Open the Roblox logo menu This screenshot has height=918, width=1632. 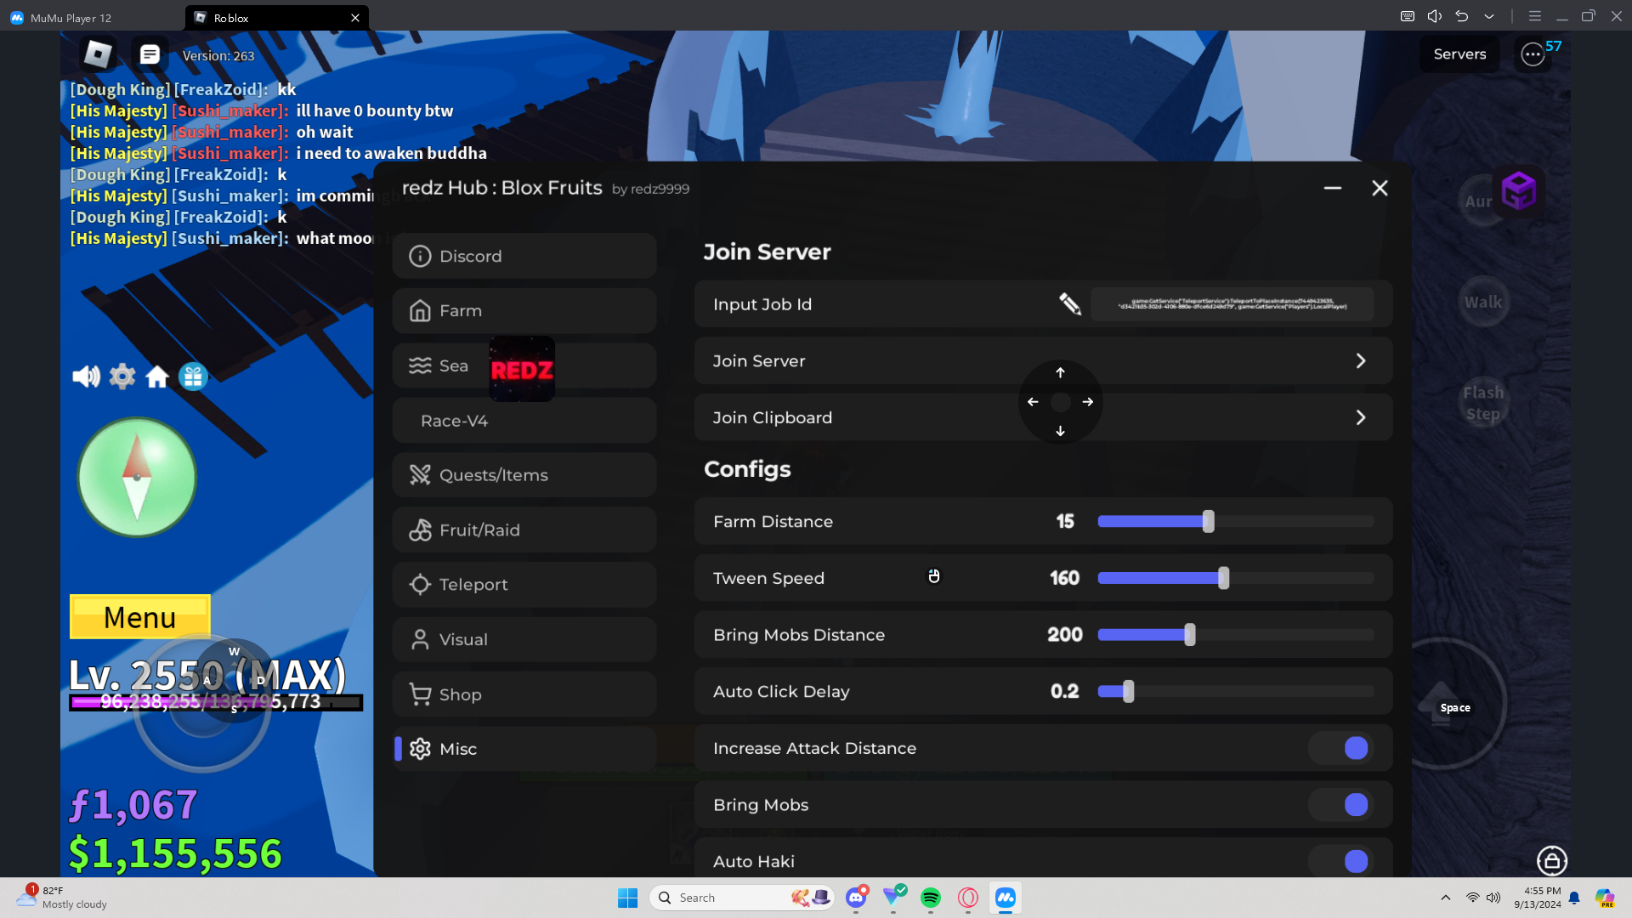coord(98,54)
